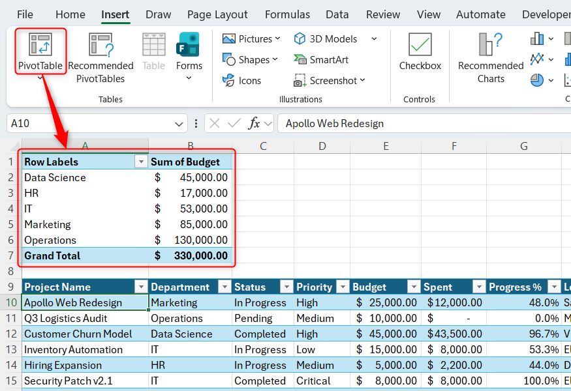Select column G header
This screenshot has width=571, height=391.
523,146
